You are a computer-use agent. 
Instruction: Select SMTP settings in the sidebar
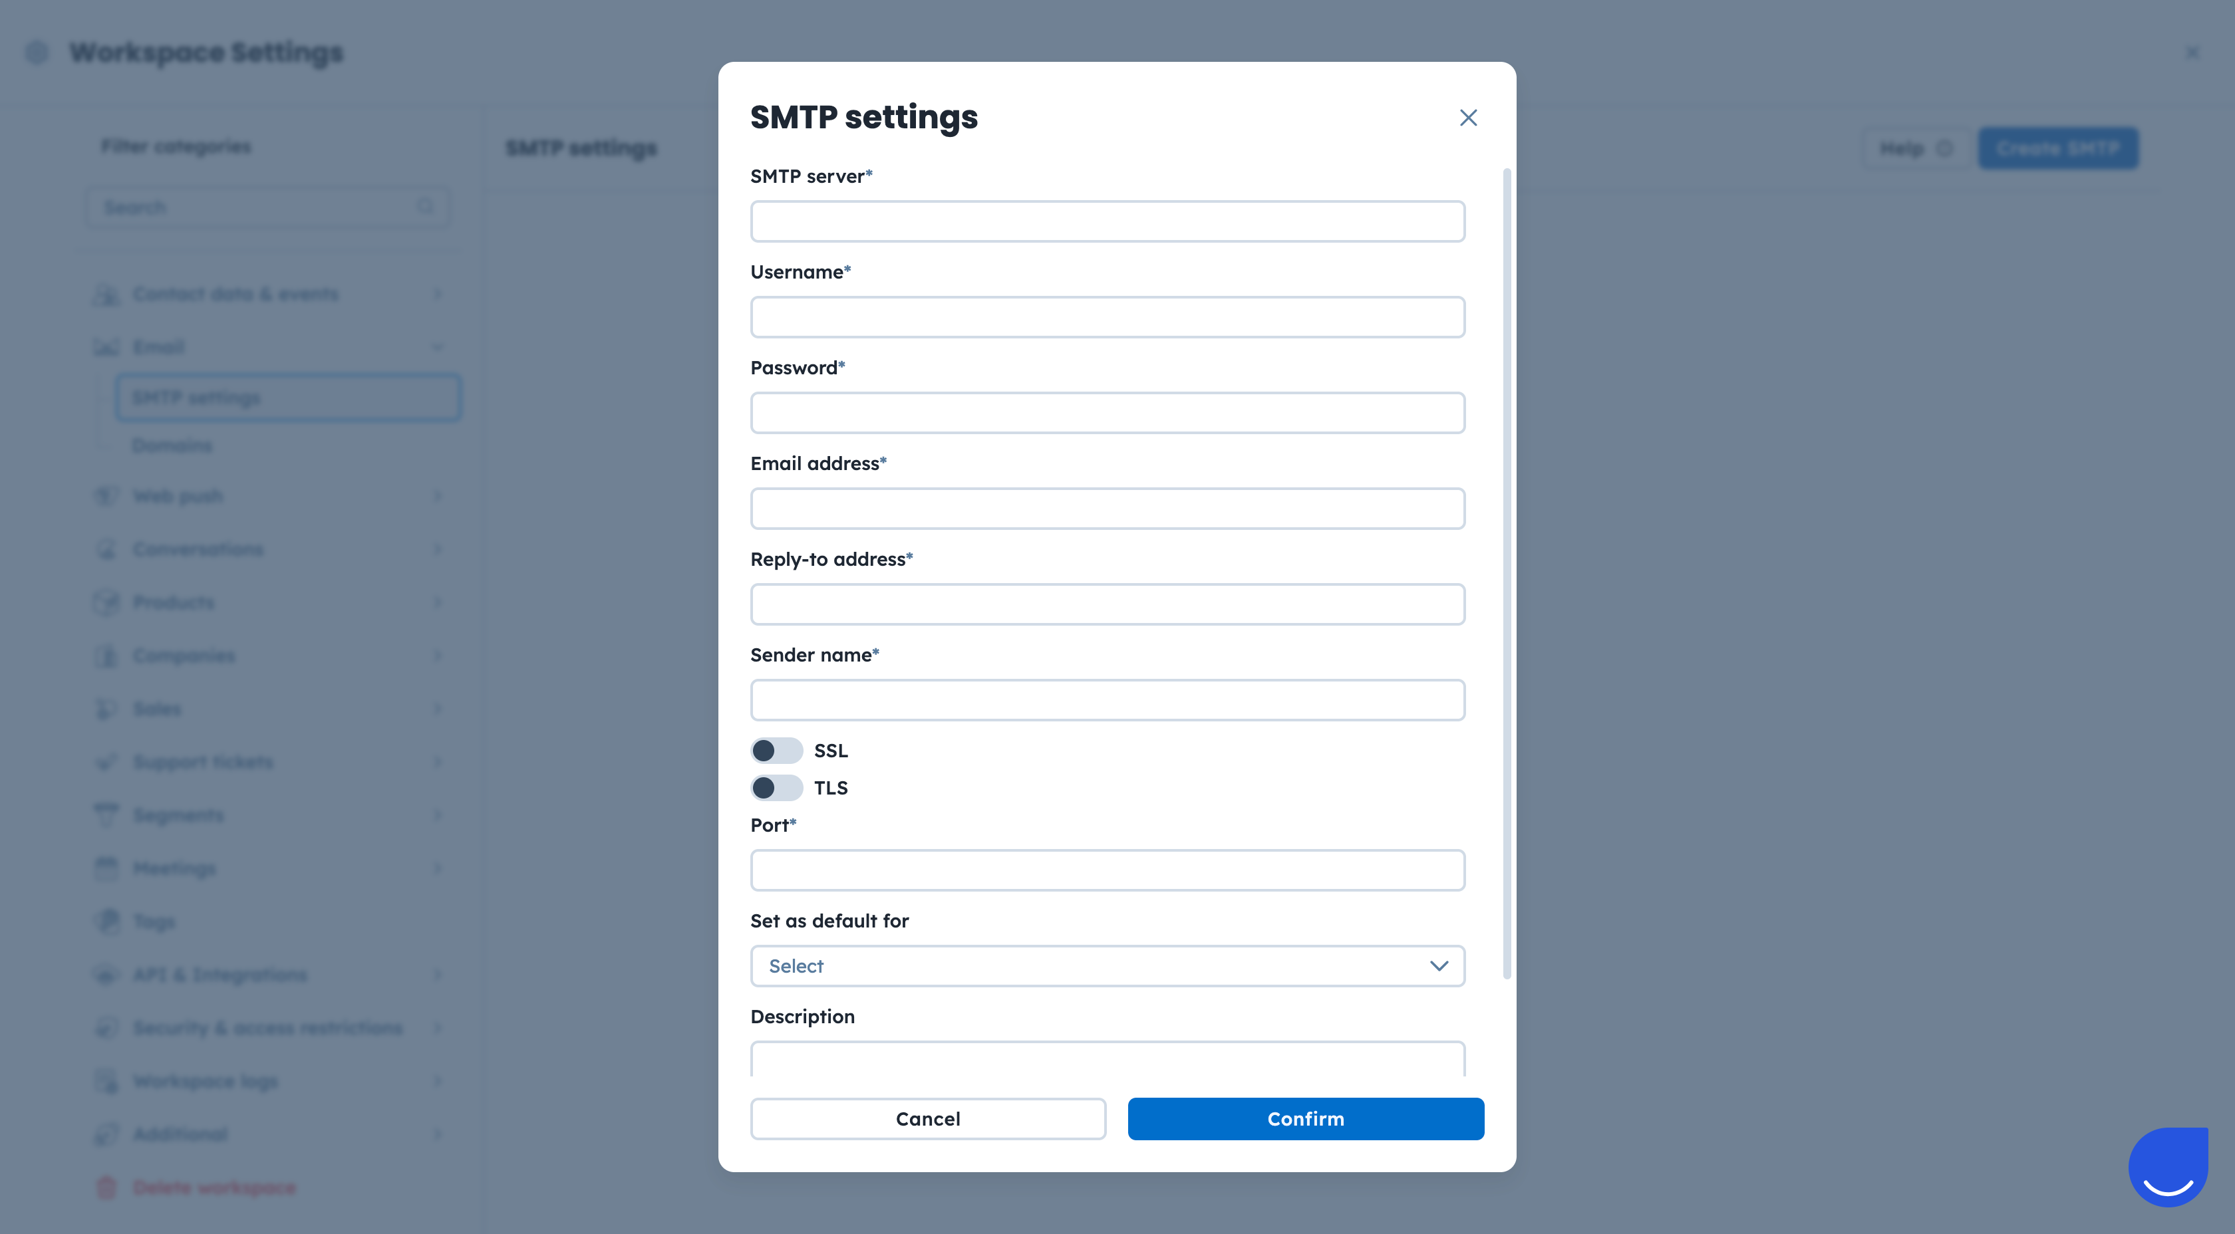[288, 398]
